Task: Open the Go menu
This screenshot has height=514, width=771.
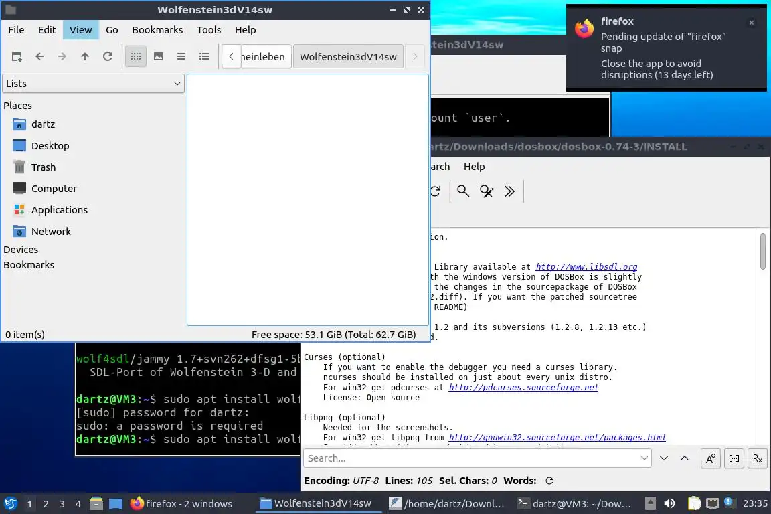Action: coord(112,30)
